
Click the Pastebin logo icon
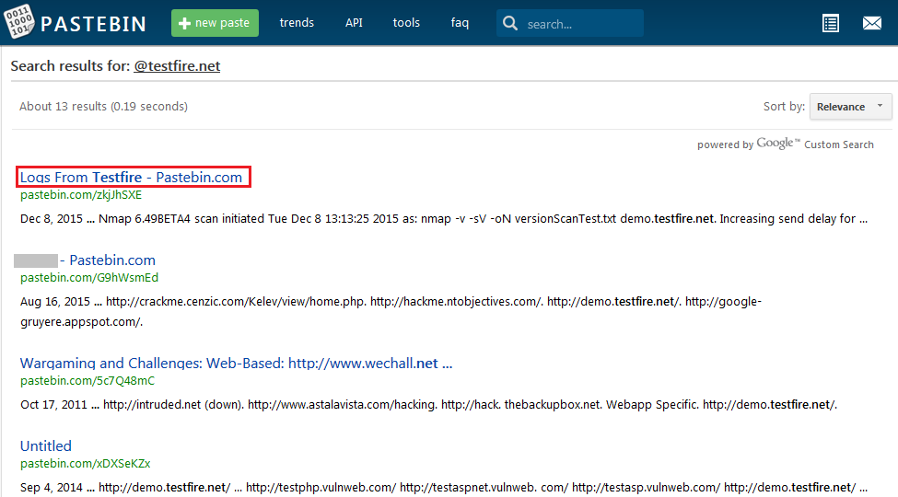pyautogui.click(x=19, y=23)
